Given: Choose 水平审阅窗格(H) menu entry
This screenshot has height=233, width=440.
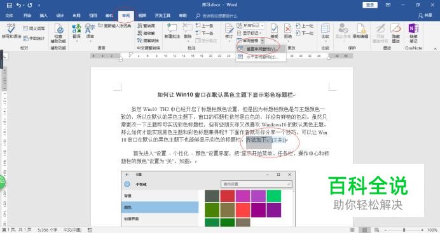Looking at the screenshot, I should pyautogui.click(x=261, y=57).
